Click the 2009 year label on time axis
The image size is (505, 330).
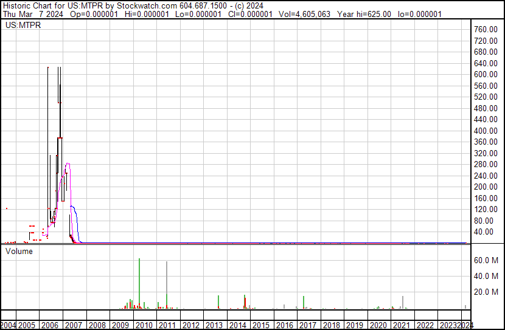(x=120, y=325)
